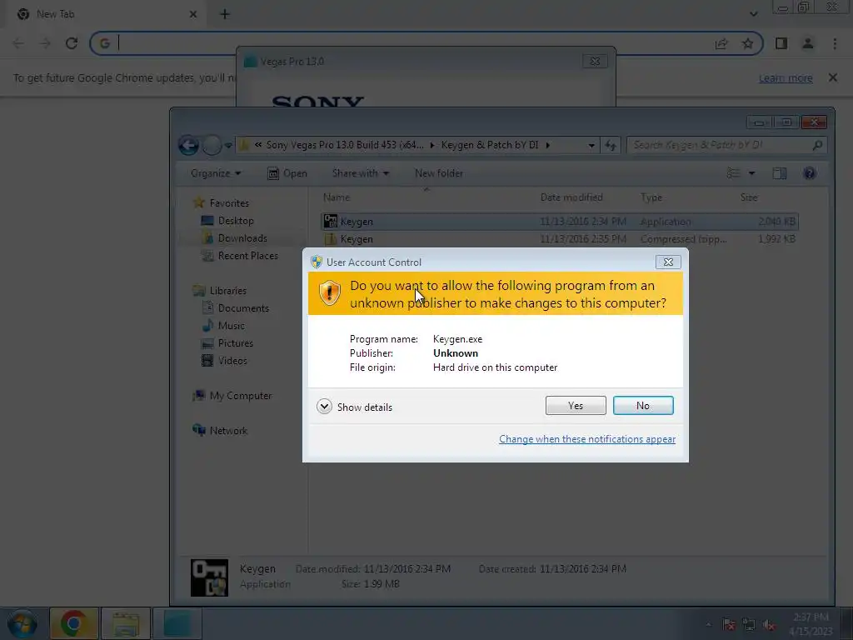Open recent locations dropdown beside Explorer navigation arrows

click(x=228, y=145)
